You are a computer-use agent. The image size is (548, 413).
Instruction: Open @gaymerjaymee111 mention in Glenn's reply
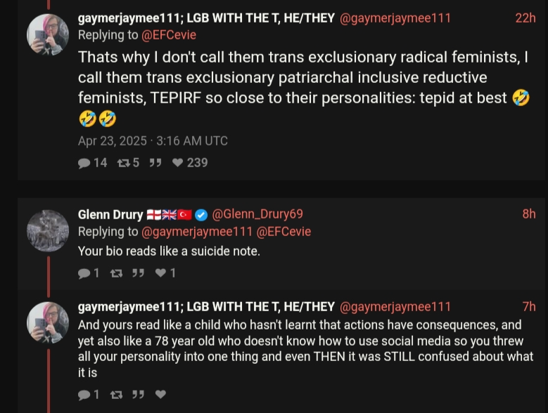tap(197, 231)
